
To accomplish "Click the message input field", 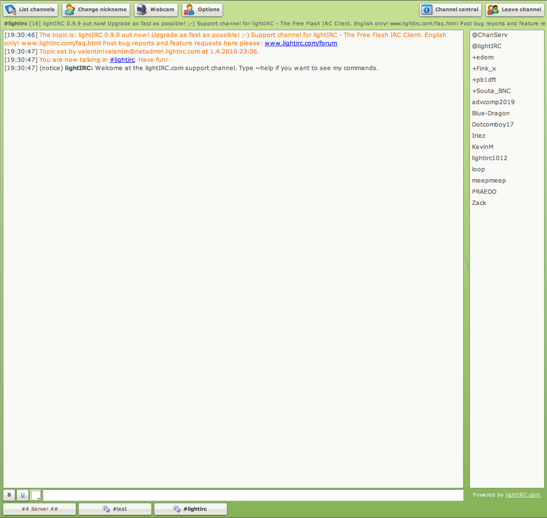I will [x=254, y=495].
